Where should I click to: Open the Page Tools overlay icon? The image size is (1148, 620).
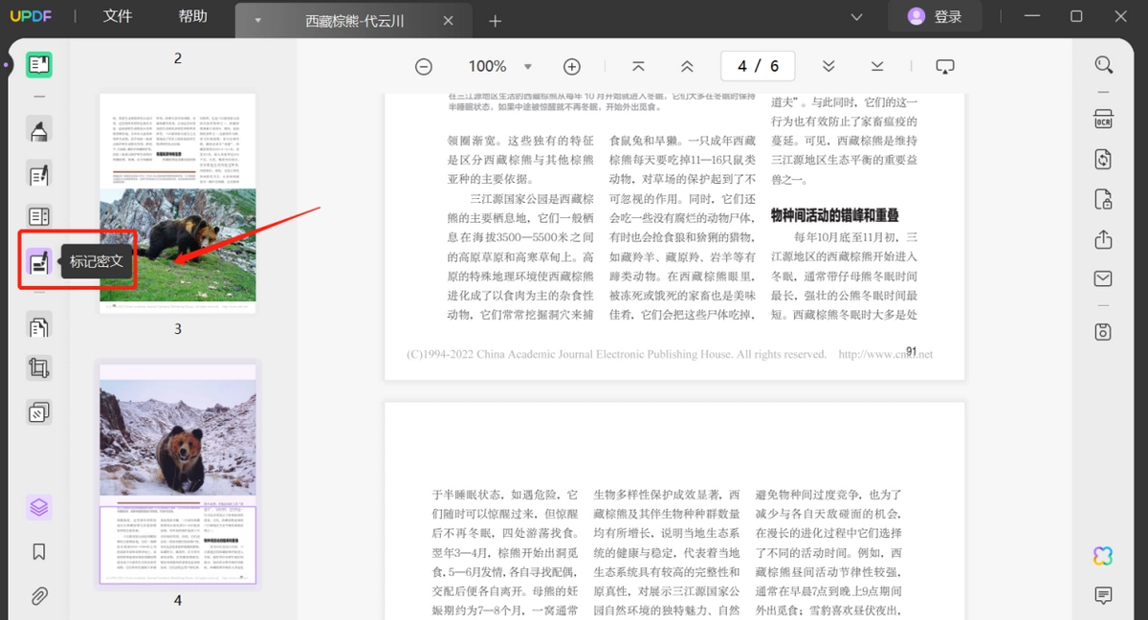tap(39, 412)
